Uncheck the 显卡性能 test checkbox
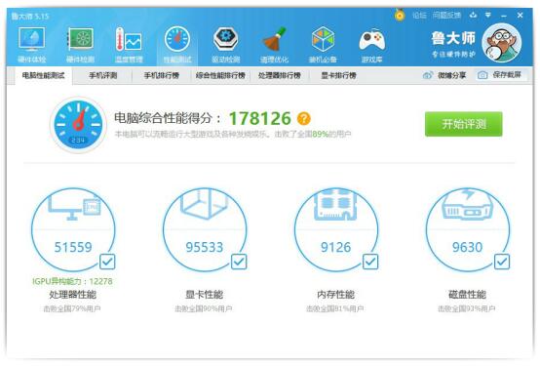The width and height of the screenshot is (540, 366). [x=239, y=262]
